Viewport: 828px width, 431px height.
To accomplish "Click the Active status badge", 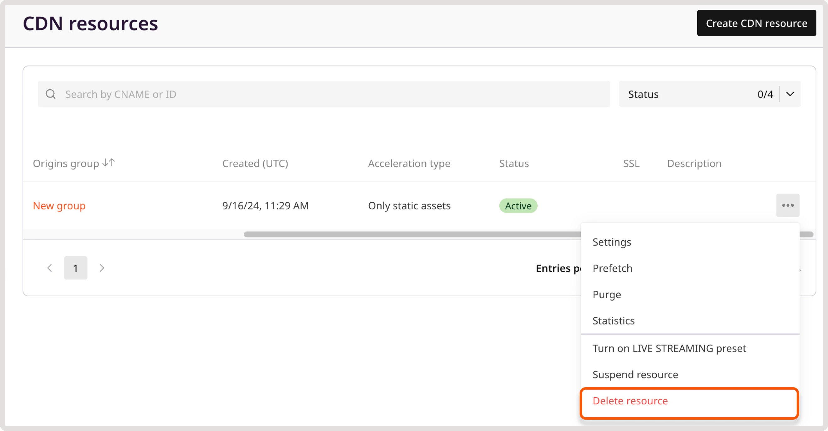I will pos(518,206).
